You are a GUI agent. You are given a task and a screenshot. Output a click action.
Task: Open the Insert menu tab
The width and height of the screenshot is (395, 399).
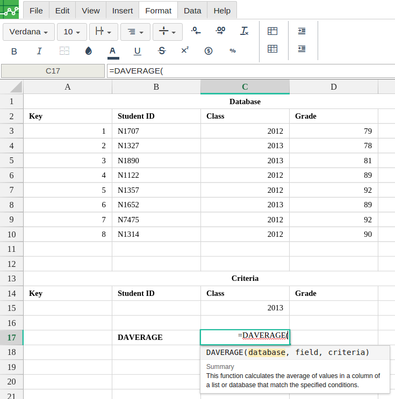[x=123, y=10]
